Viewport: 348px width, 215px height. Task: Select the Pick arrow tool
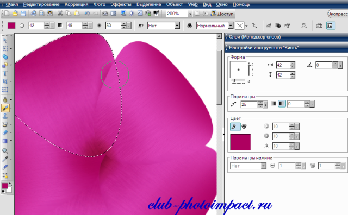(x=5, y=41)
